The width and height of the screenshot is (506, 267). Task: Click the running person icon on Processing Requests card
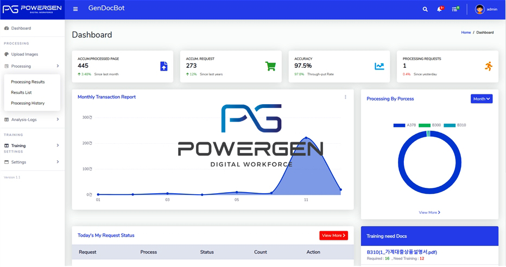point(489,66)
